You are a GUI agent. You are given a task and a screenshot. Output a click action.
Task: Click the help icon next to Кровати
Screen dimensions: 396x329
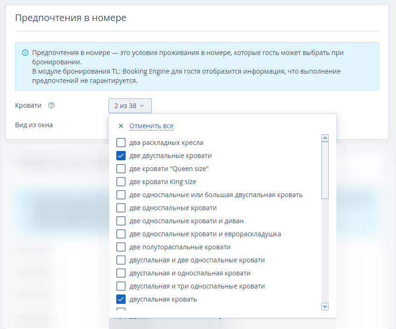(x=51, y=105)
